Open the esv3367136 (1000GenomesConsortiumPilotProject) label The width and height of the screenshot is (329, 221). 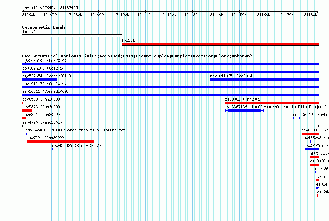click(276, 107)
